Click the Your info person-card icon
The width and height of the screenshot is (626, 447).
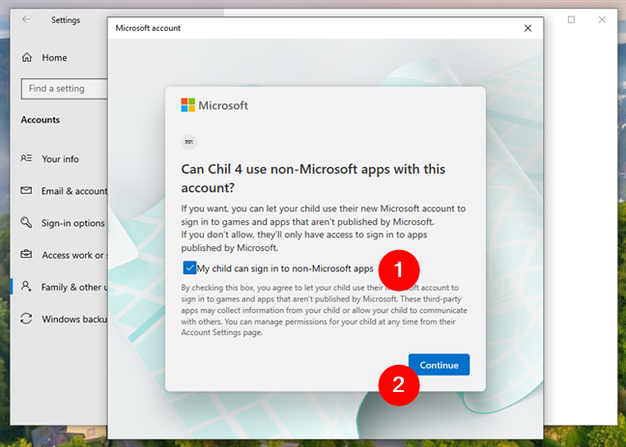coord(26,158)
